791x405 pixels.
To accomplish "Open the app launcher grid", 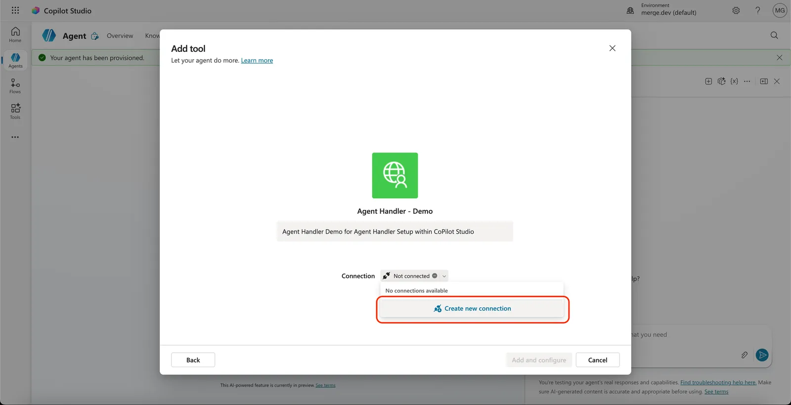I will point(15,10).
